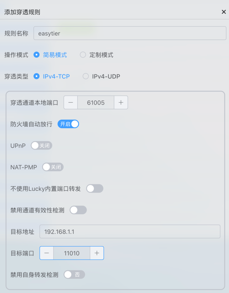This screenshot has width=229, height=293.
Task: Enable the UPnP switch
Action: (41, 146)
